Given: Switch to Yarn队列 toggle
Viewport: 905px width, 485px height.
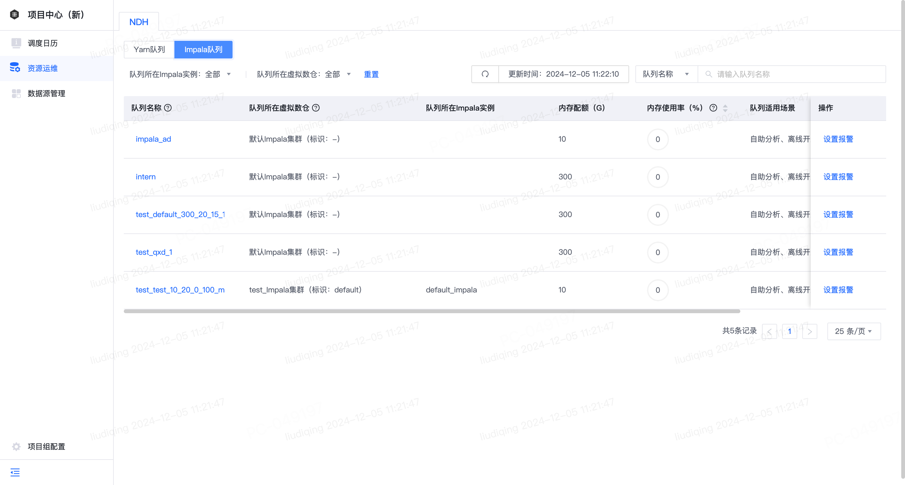Looking at the screenshot, I should [149, 50].
